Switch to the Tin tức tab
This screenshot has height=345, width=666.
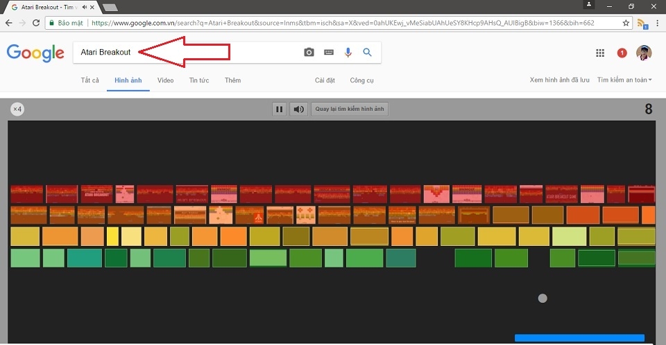coord(199,80)
